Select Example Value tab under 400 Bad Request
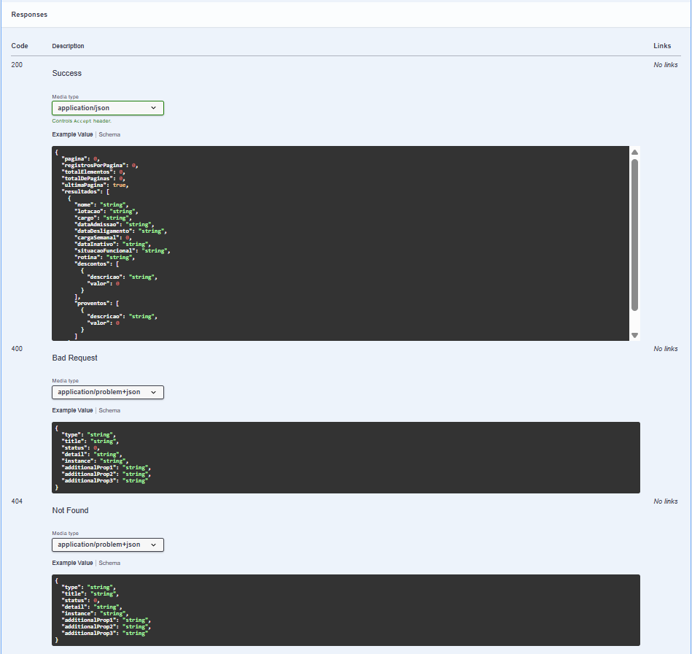Screen dimensions: 692x654 [72, 410]
